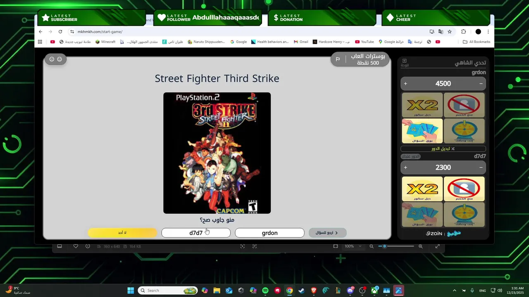Click the info icon in photo viewer
The height and width of the screenshot is (297, 529).
click(x=88, y=246)
